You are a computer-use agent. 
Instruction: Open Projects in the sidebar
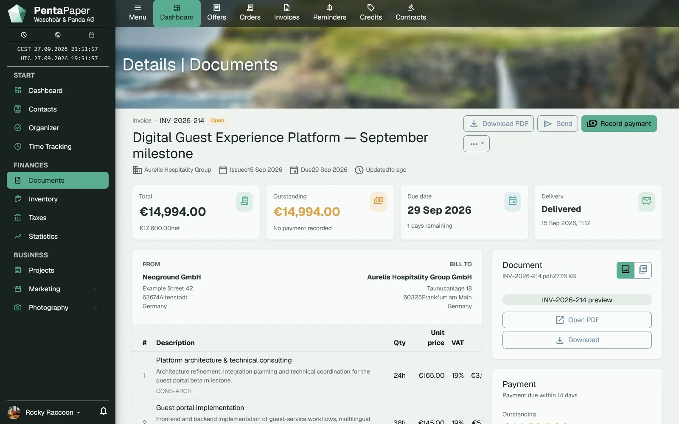pyautogui.click(x=58, y=270)
